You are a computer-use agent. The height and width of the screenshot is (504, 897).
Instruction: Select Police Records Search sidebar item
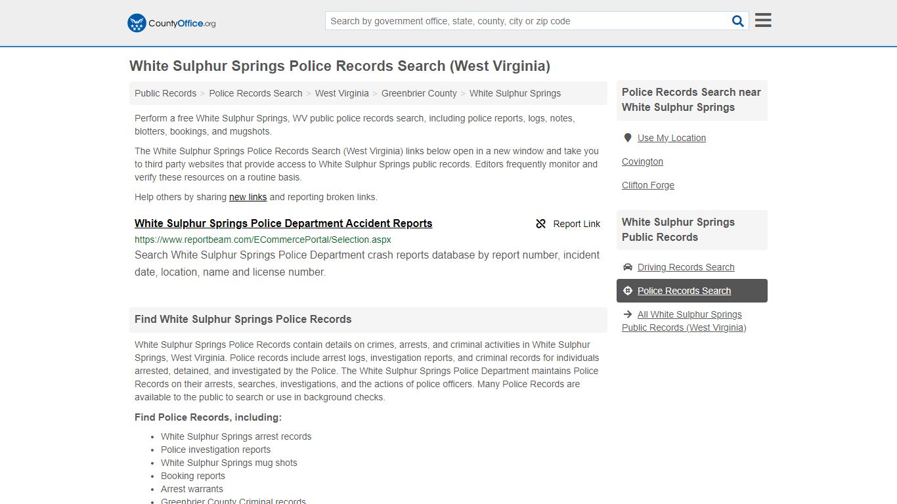pos(692,291)
